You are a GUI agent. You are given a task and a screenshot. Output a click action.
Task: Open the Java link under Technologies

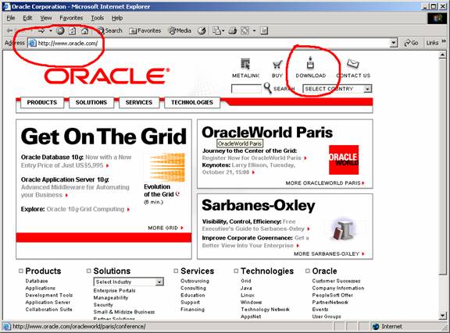click(x=246, y=288)
